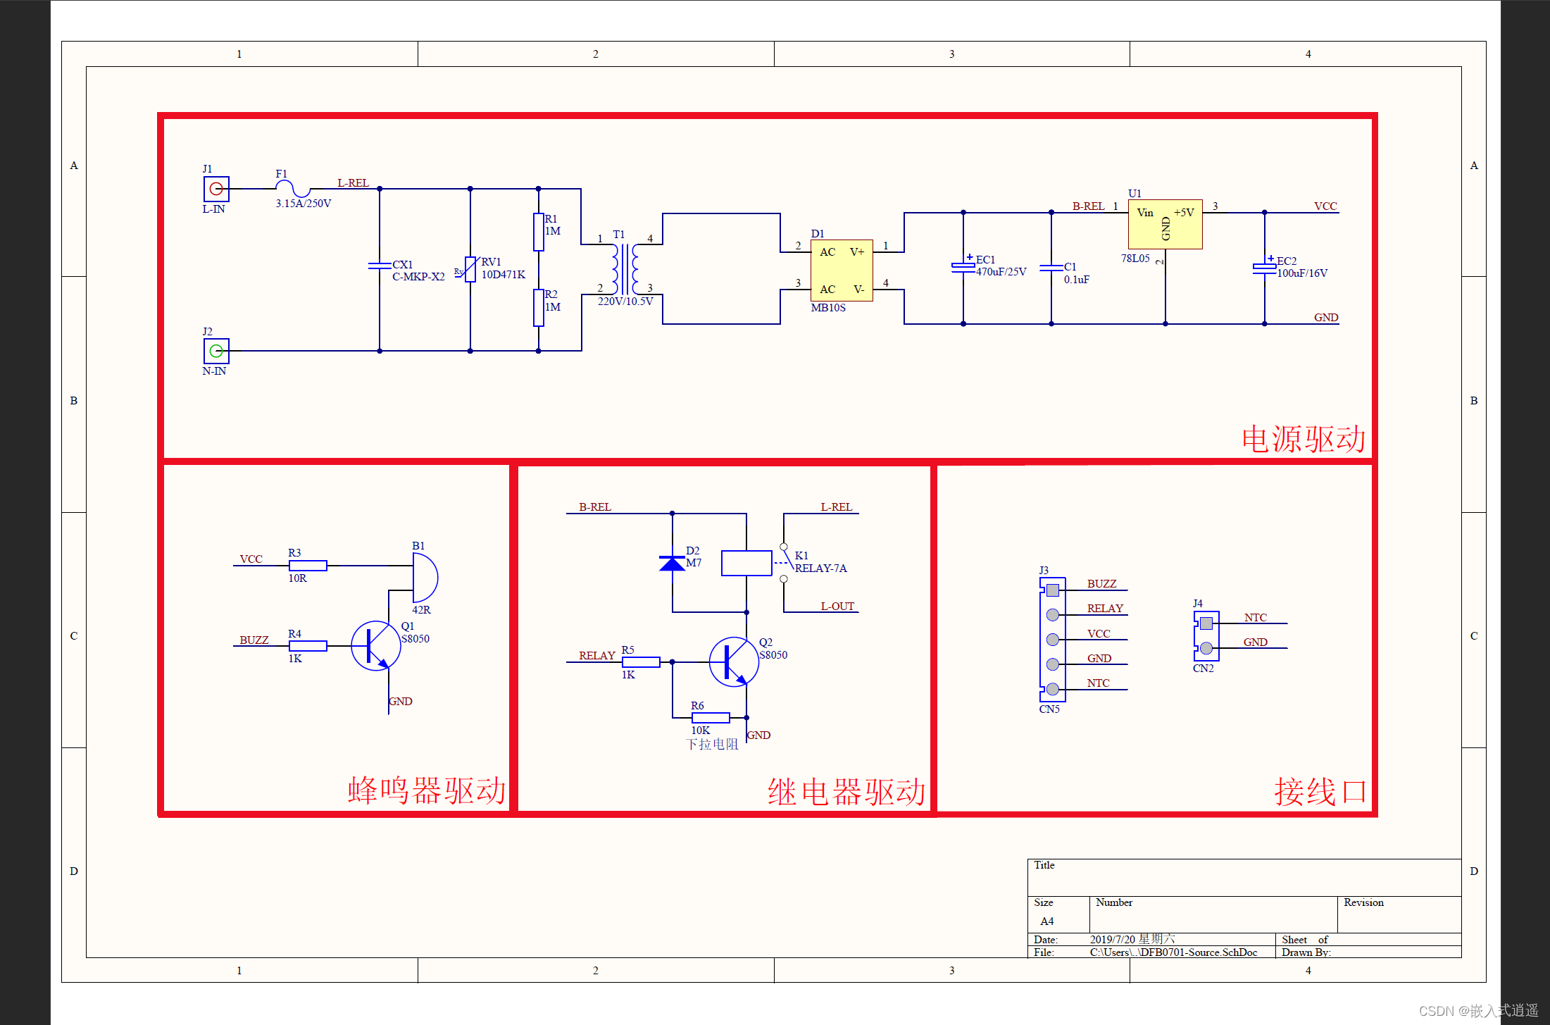Select the VCC label near R3

[251, 559]
